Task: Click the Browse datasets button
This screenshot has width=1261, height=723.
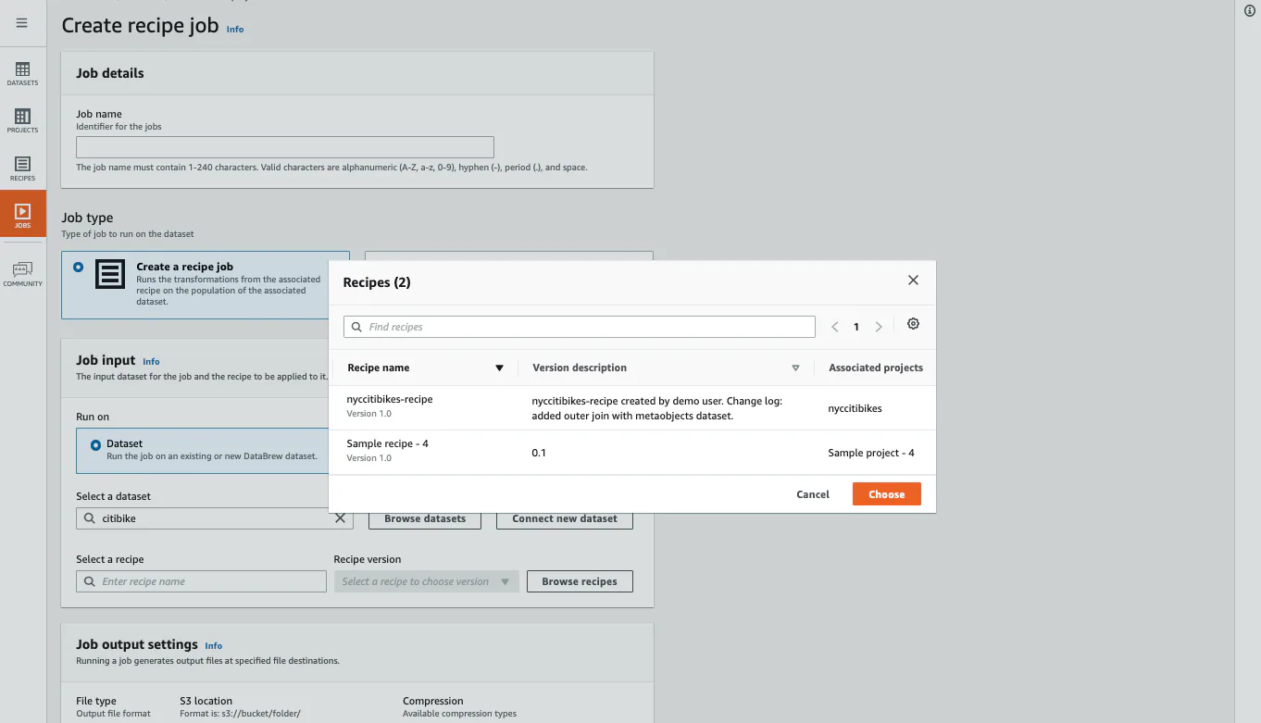Action: 424,518
